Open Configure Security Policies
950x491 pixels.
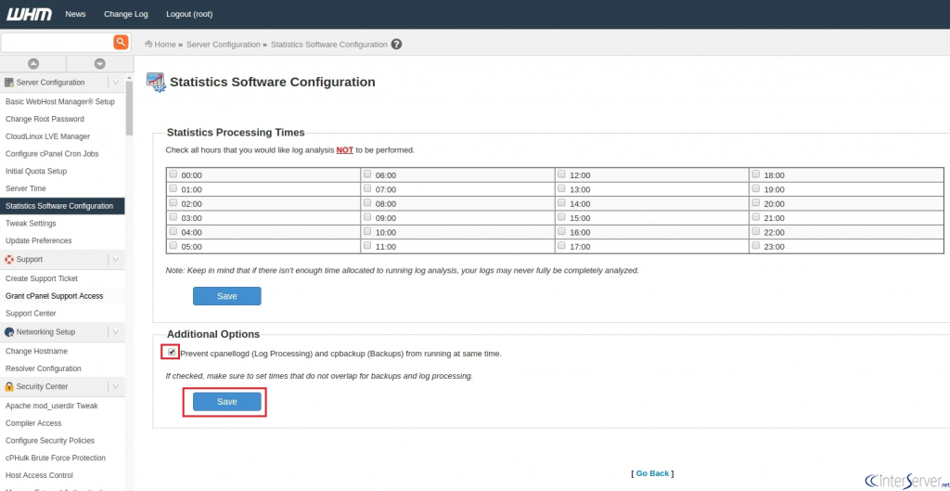pos(50,441)
